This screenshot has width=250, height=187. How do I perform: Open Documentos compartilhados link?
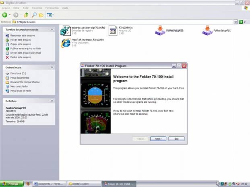[25, 82]
